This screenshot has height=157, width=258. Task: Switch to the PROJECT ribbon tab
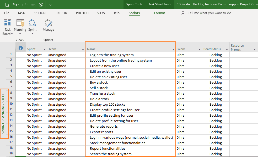pyautogui.click(x=83, y=13)
